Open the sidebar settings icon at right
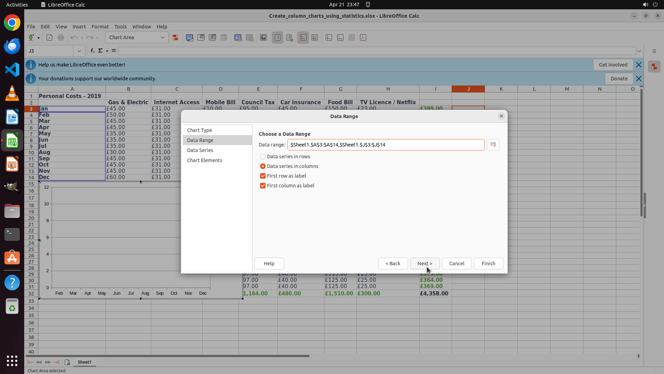 [x=654, y=51]
